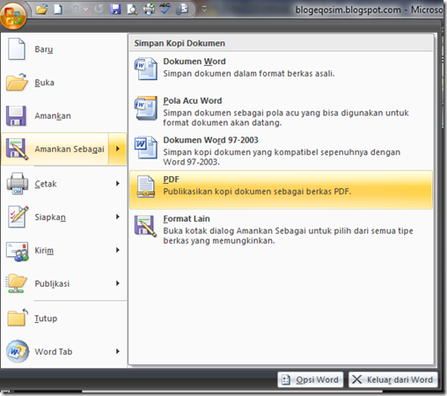
Task: Choose Pola Acu Word template option
Action: tap(281, 112)
